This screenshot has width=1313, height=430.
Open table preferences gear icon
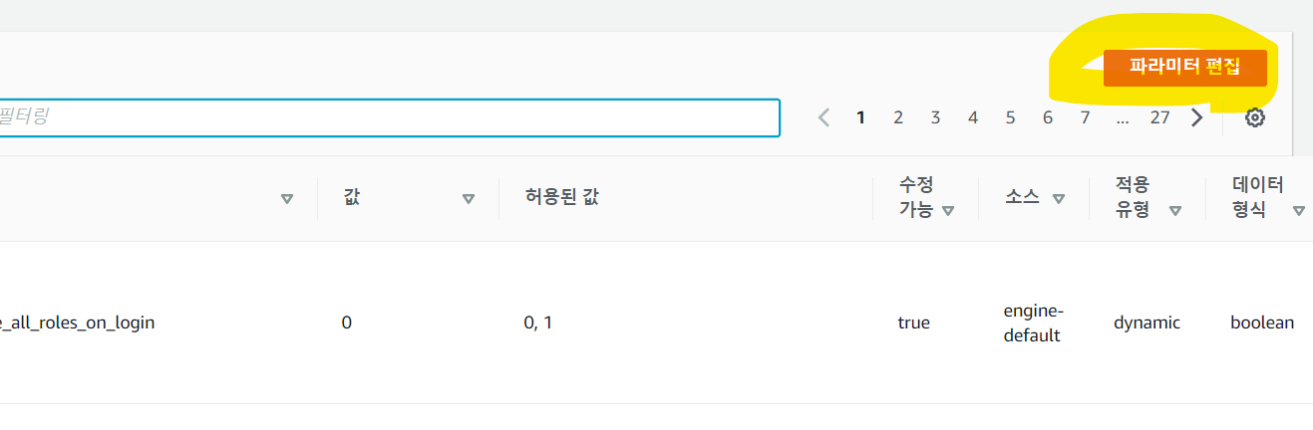tap(1255, 117)
